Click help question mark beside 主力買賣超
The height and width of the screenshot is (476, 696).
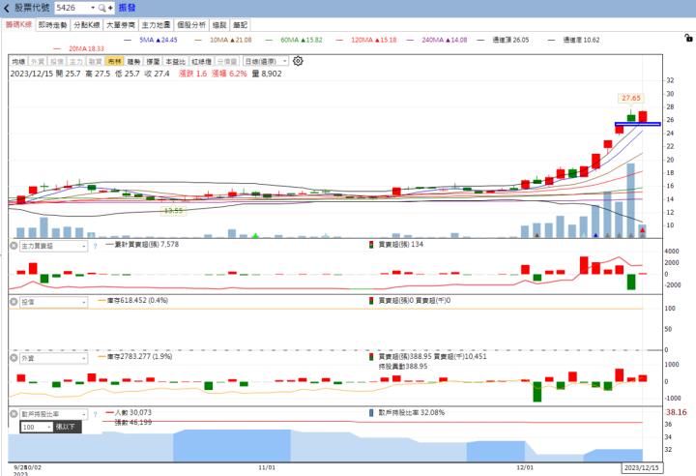[x=95, y=246]
